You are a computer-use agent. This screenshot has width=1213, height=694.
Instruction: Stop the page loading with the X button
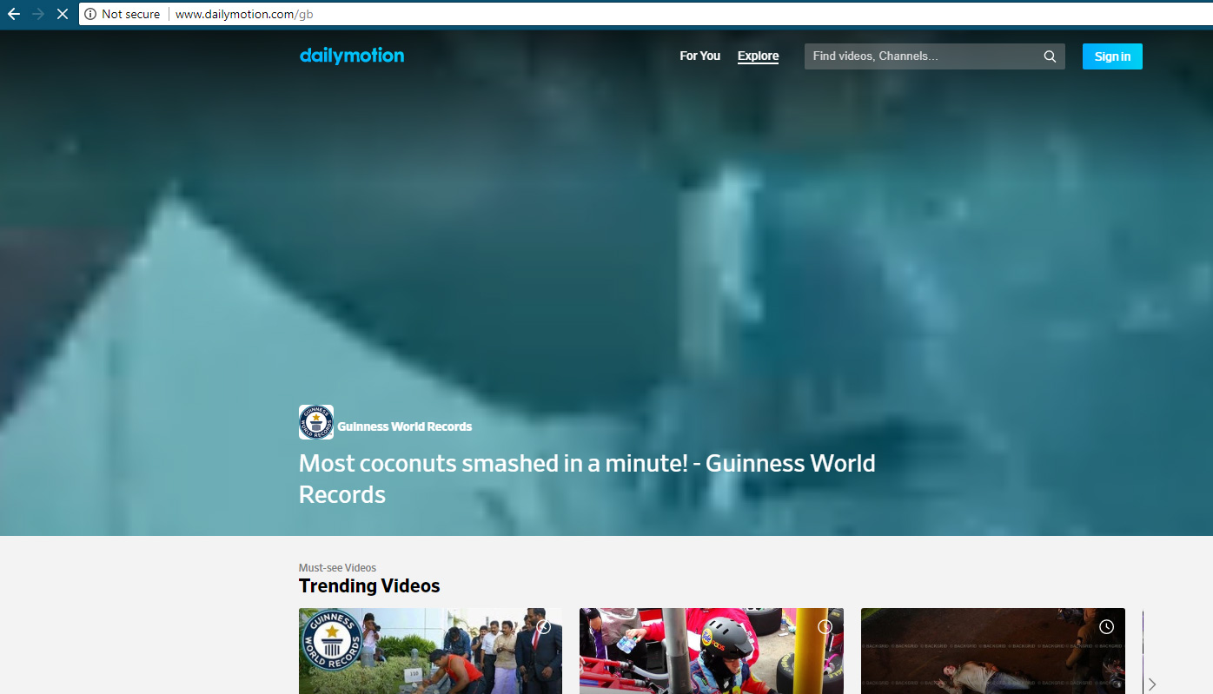click(63, 14)
